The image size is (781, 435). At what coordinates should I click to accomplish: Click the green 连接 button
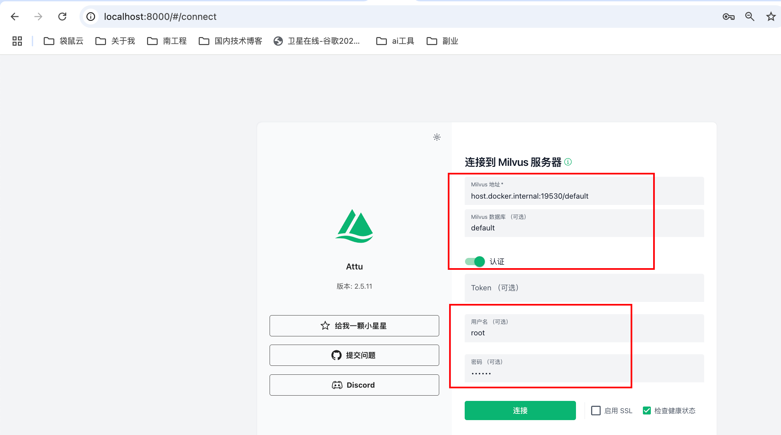point(520,411)
